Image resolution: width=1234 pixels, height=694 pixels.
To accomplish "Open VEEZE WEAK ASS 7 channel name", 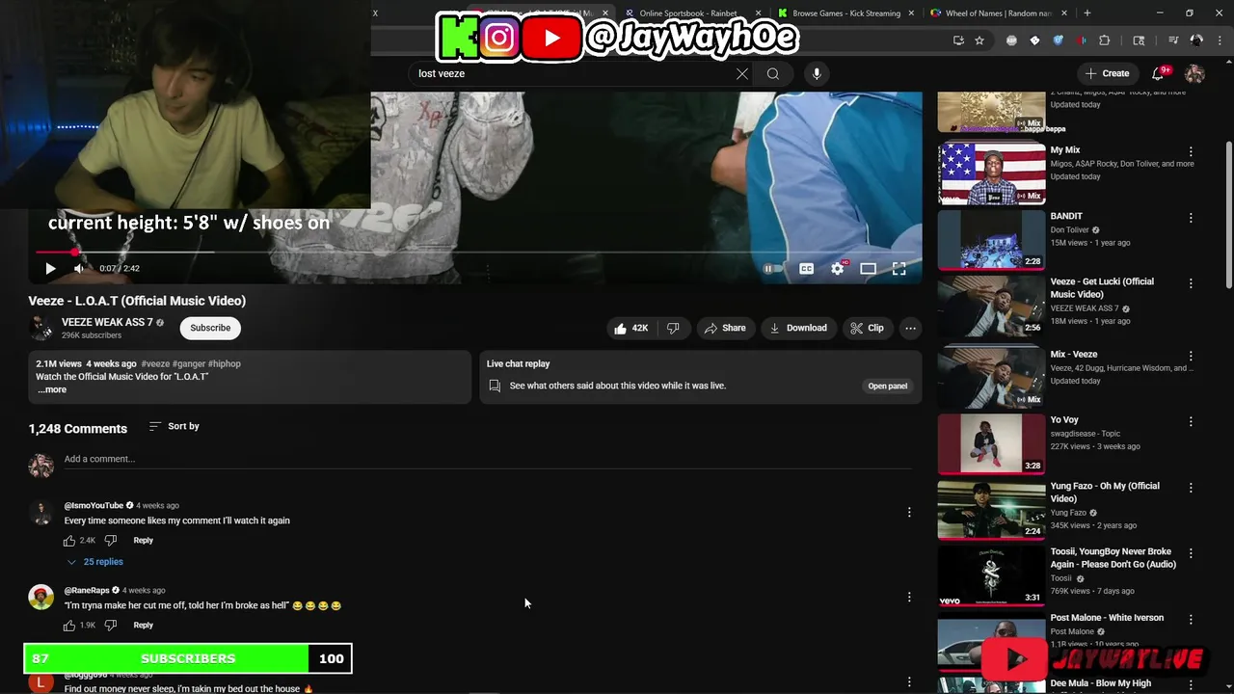I will click(107, 322).
